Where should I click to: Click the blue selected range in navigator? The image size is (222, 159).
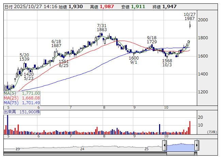[x=181, y=147]
